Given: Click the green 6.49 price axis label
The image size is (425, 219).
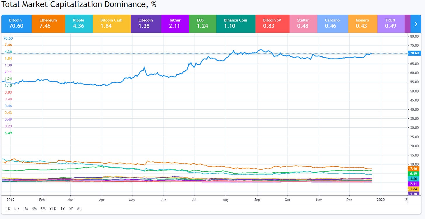Looking at the screenshot, I should tap(414, 173).
